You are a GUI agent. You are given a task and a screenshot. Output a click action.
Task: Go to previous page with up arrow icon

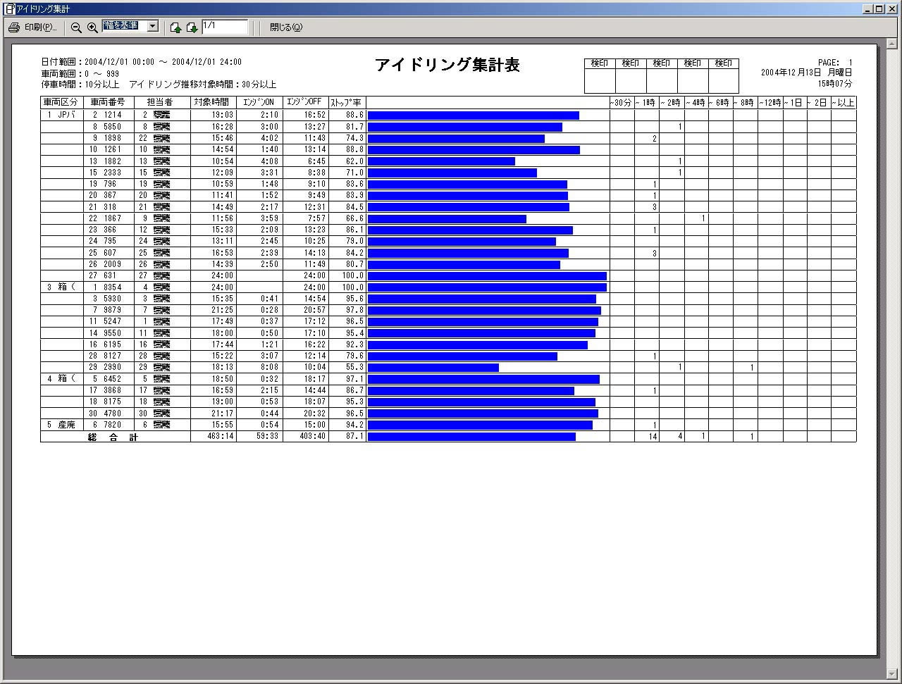(175, 27)
